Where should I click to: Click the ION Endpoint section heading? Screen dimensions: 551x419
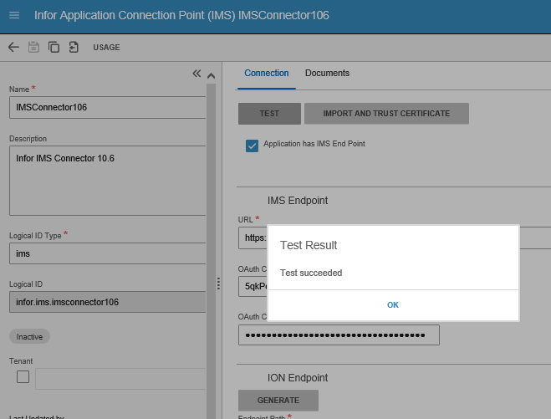[298, 378]
